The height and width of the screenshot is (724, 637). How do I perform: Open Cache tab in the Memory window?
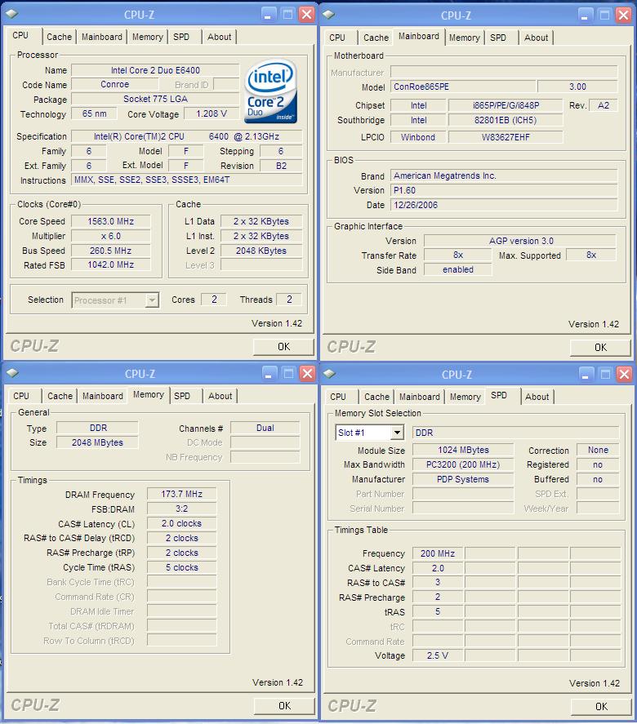(60, 396)
